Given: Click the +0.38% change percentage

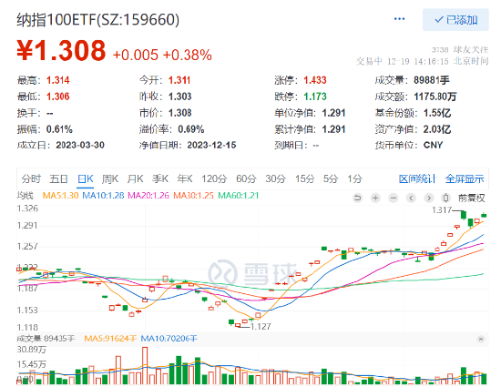Looking at the screenshot, I should coord(188,55).
